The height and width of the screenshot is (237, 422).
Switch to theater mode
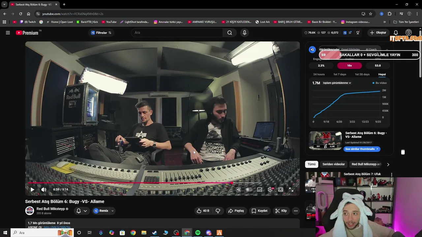point(281,190)
